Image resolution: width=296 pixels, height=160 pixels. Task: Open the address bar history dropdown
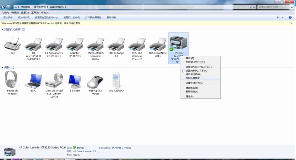coord(250,7)
